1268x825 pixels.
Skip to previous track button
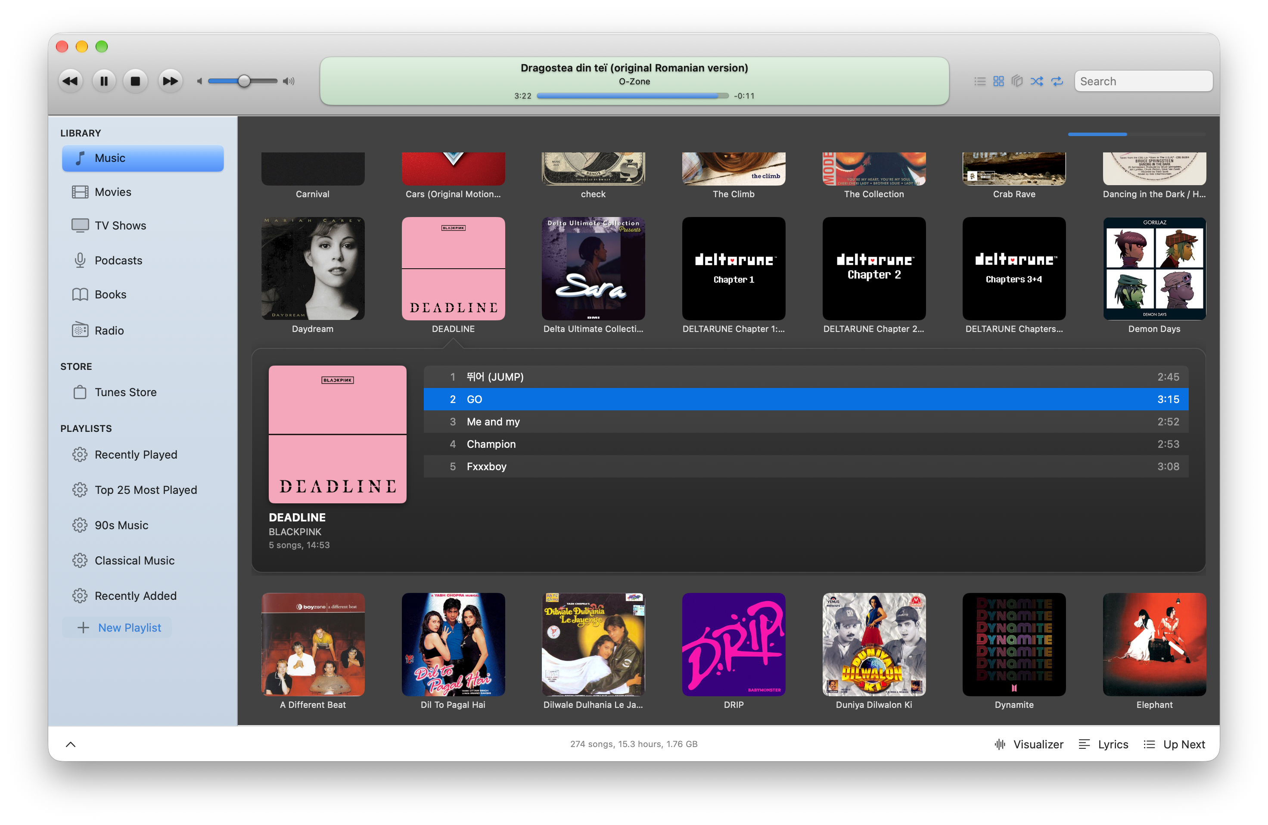70,81
